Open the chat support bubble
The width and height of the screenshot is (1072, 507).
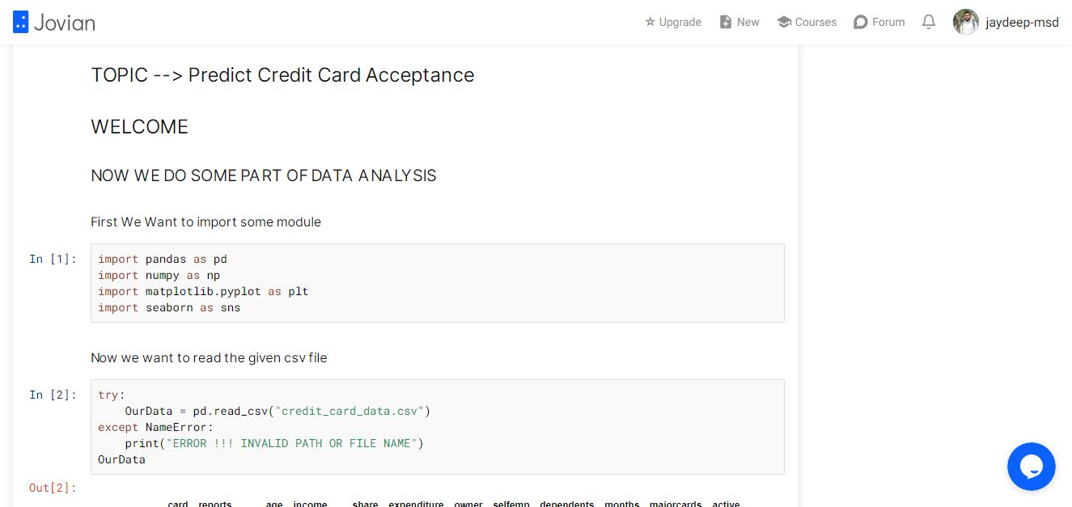pyautogui.click(x=1032, y=467)
